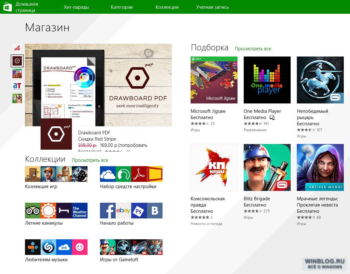Click the OneDrive cloud icon

click(x=108, y=174)
